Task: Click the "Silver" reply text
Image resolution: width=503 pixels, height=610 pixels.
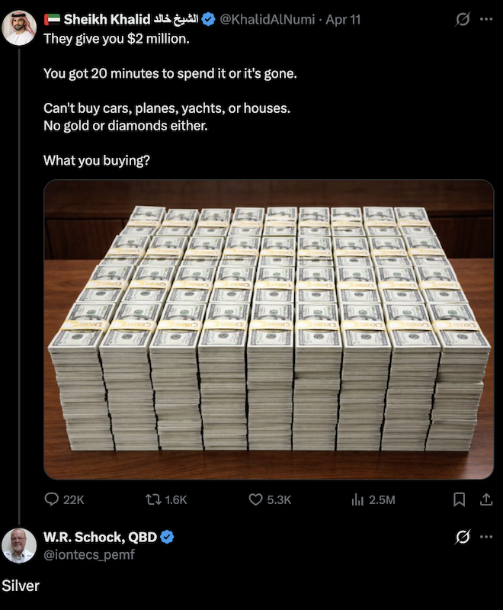Action: point(21,586)
